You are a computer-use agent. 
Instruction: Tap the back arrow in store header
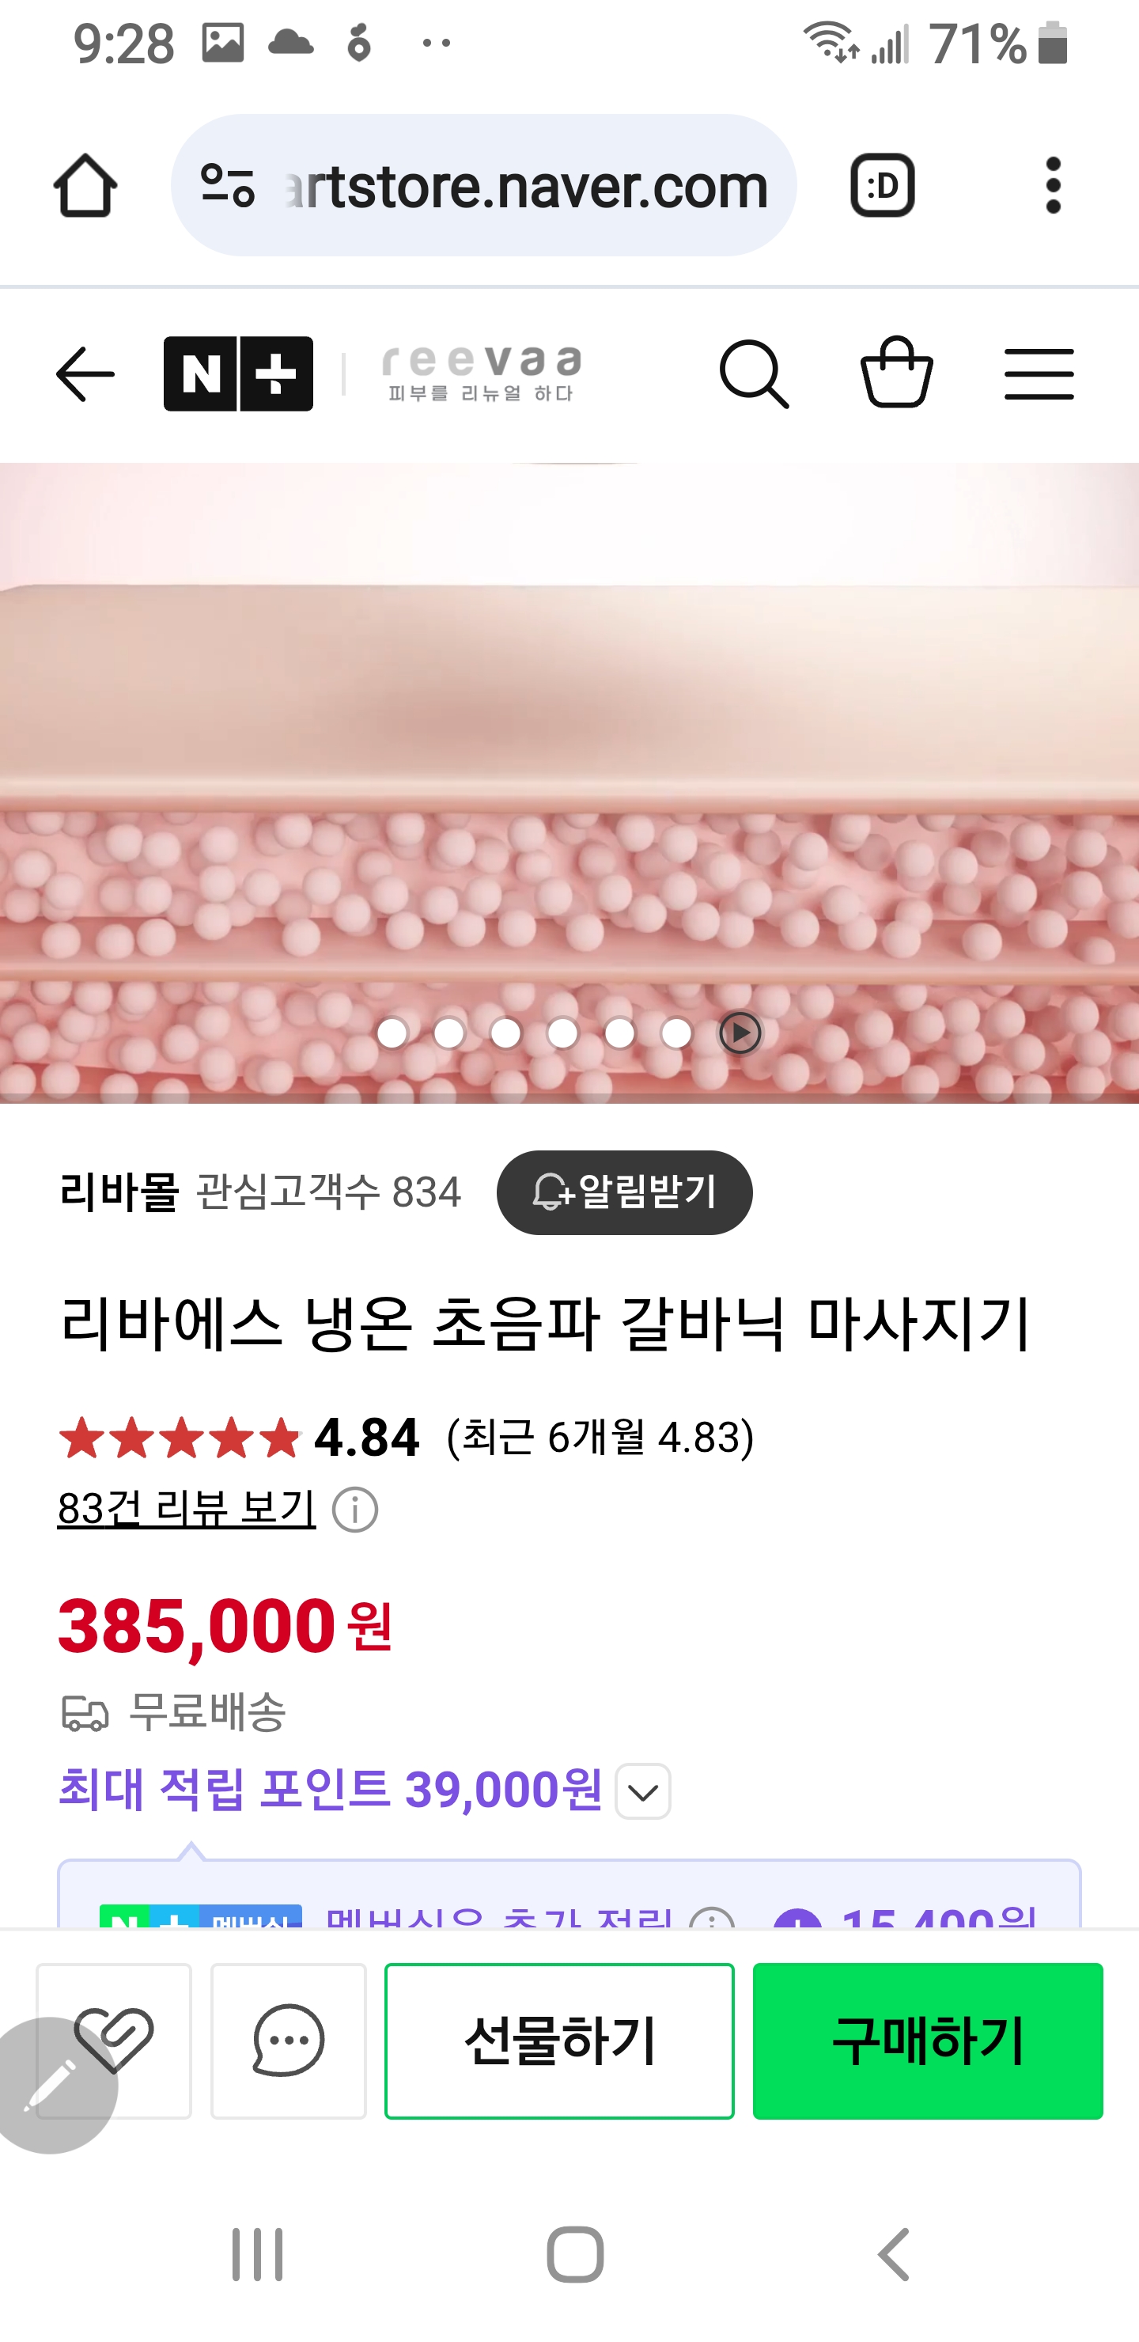85,373
